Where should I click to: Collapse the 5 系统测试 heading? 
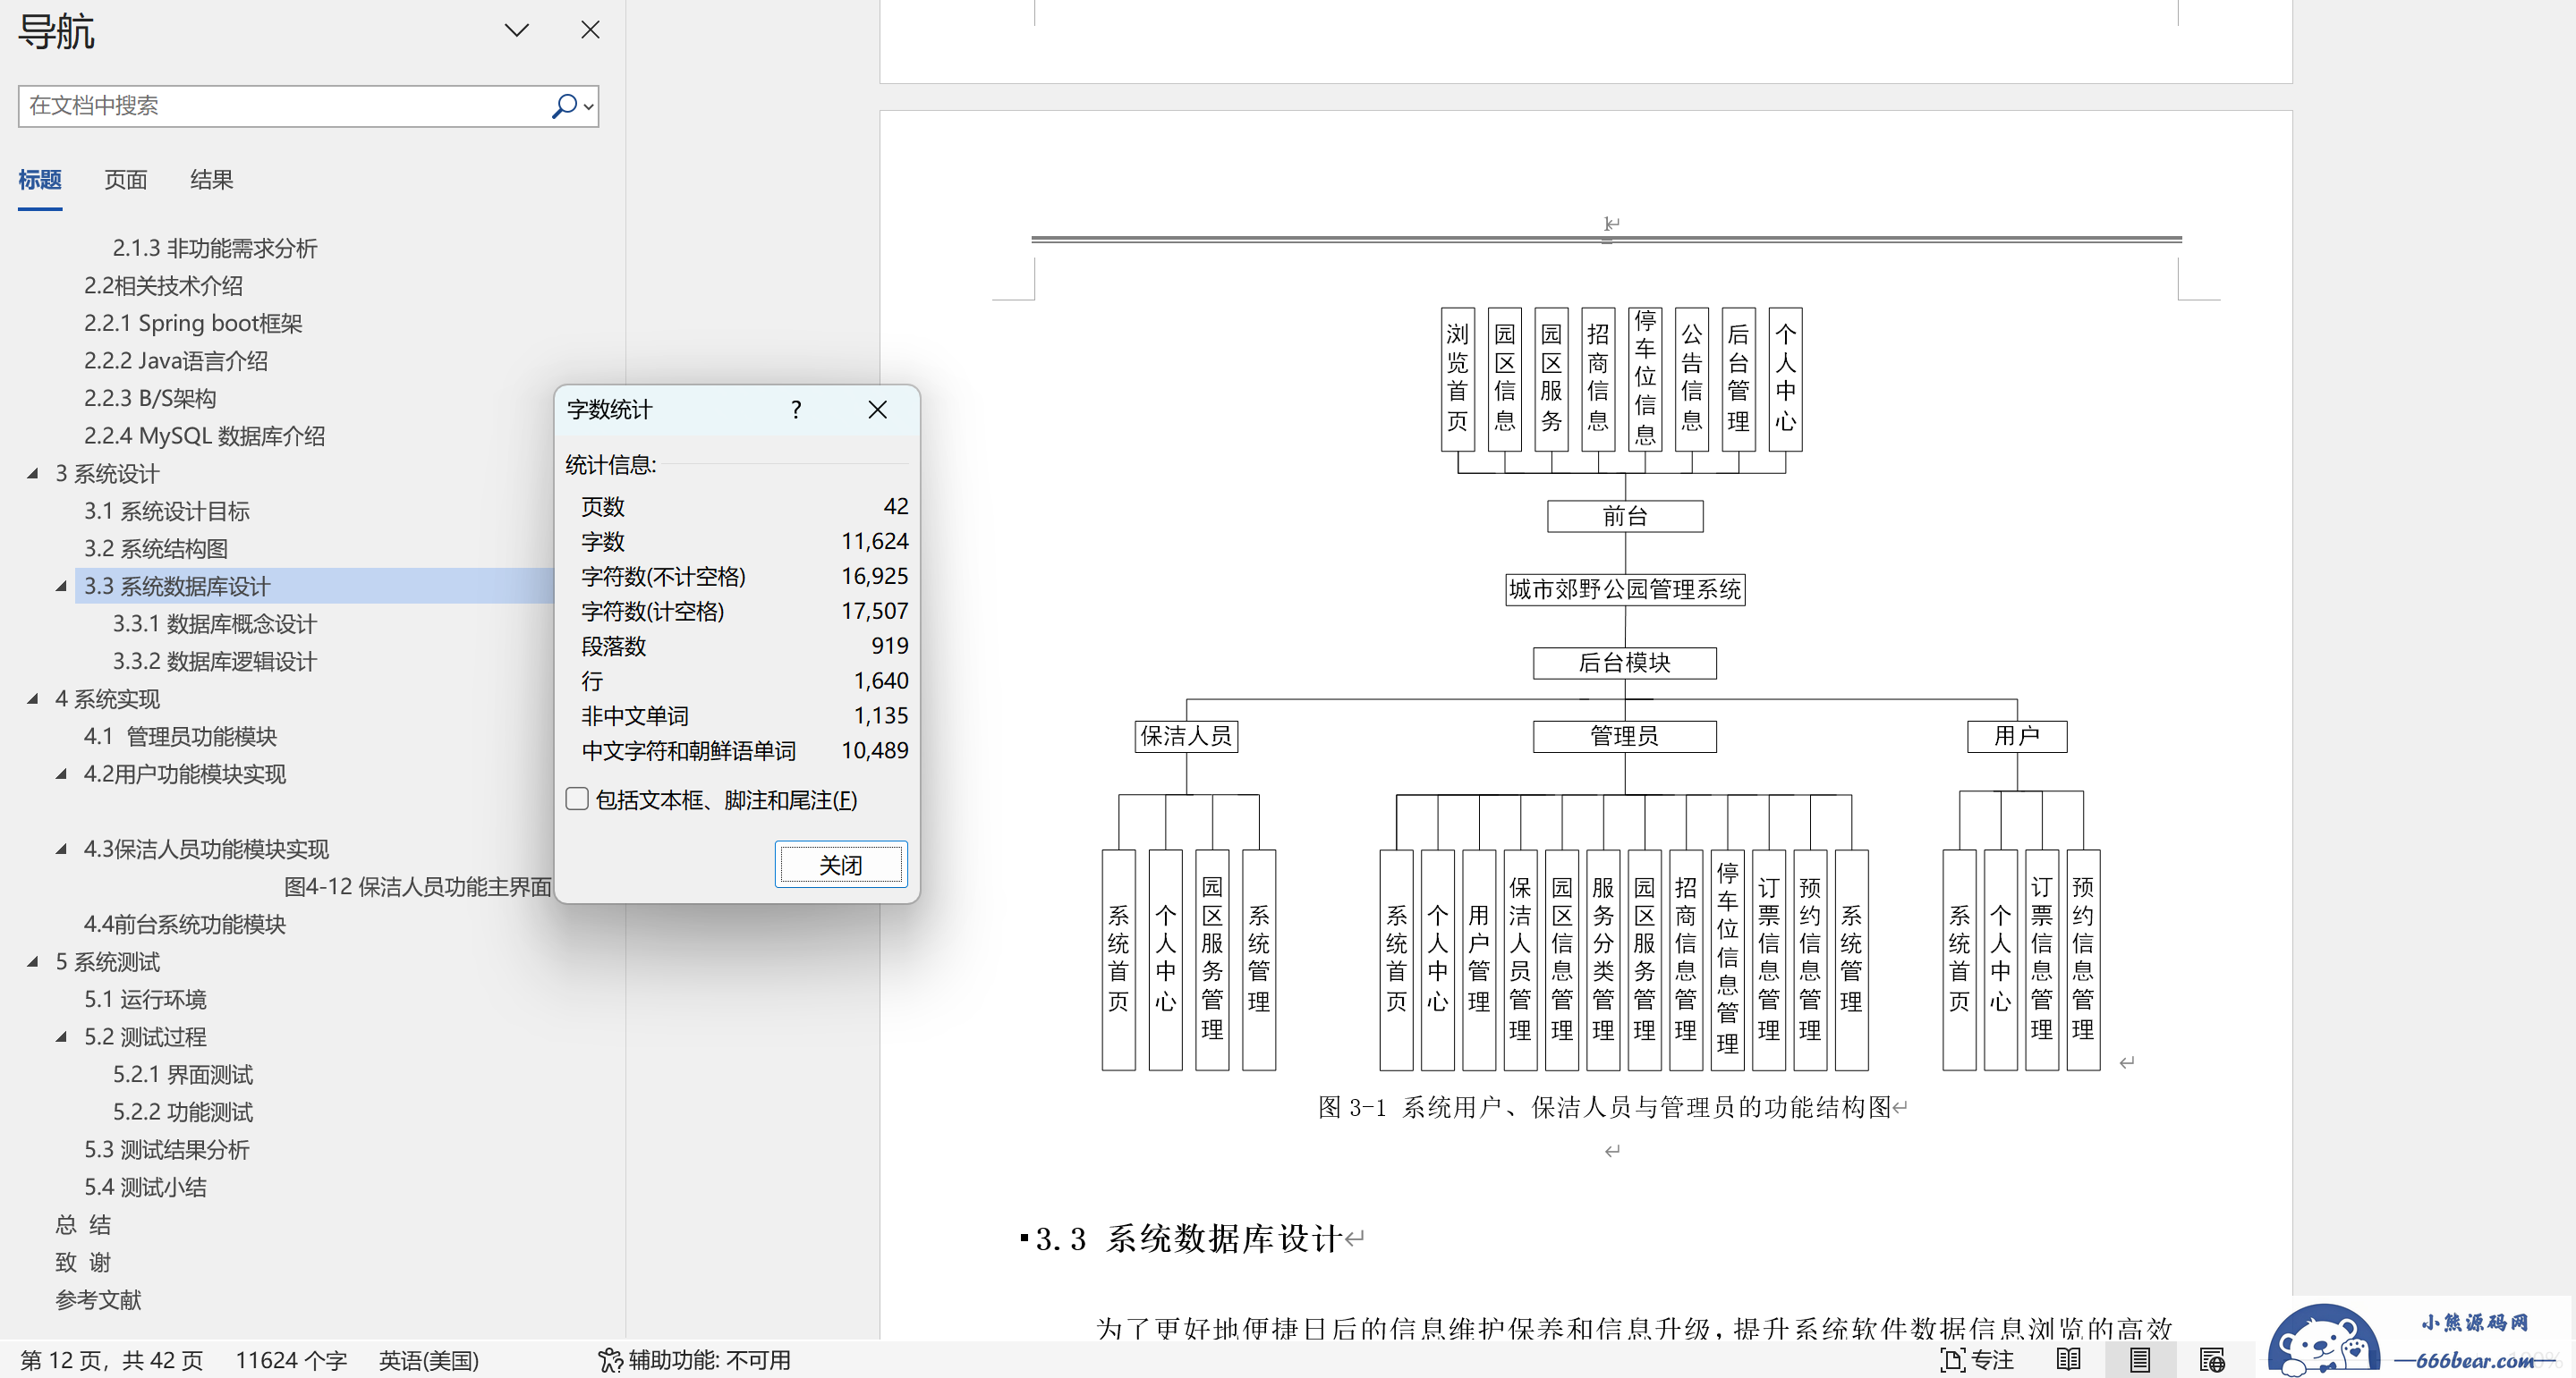pyautogui.click(x=33, y=962)
